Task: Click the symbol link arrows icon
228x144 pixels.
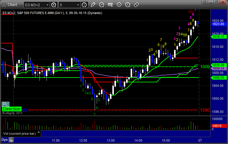Action: point(136,5)
